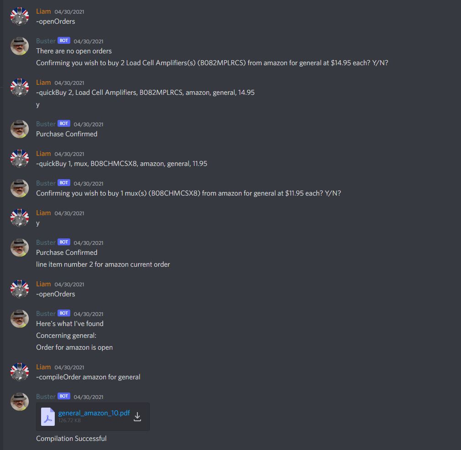This screenshot has height=450, width=461.
Task: Open the general_amazon_10.pdf link
Action: click(x=94, y=413)
